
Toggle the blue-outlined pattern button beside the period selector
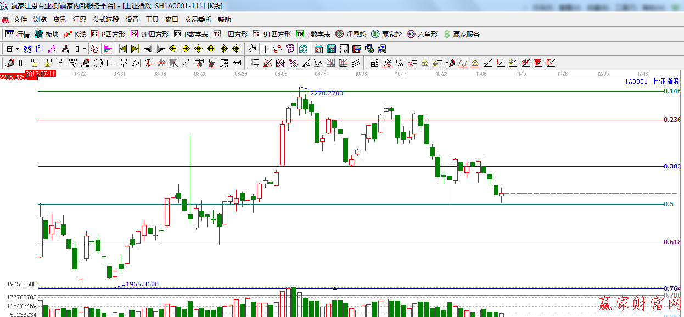[27, 49]
